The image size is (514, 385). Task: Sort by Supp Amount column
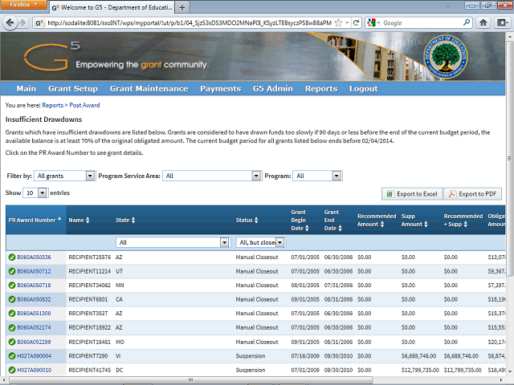[426, 225]
